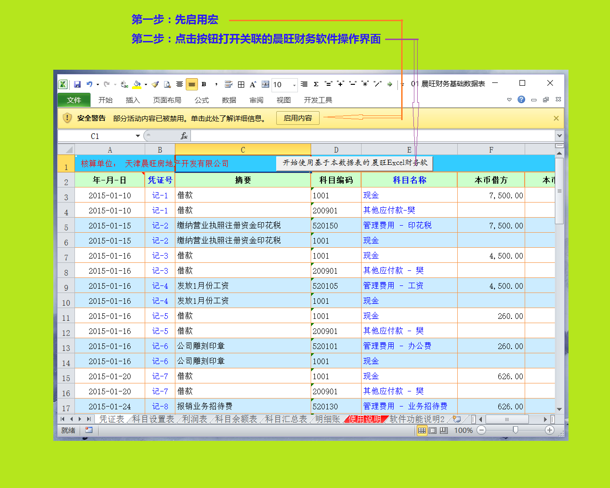Expand the Name Box dropdown arrow

pos(138,136)
